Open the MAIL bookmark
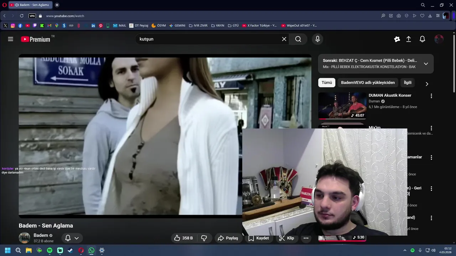This screenshot has width=456, height=256. (120, 26)
